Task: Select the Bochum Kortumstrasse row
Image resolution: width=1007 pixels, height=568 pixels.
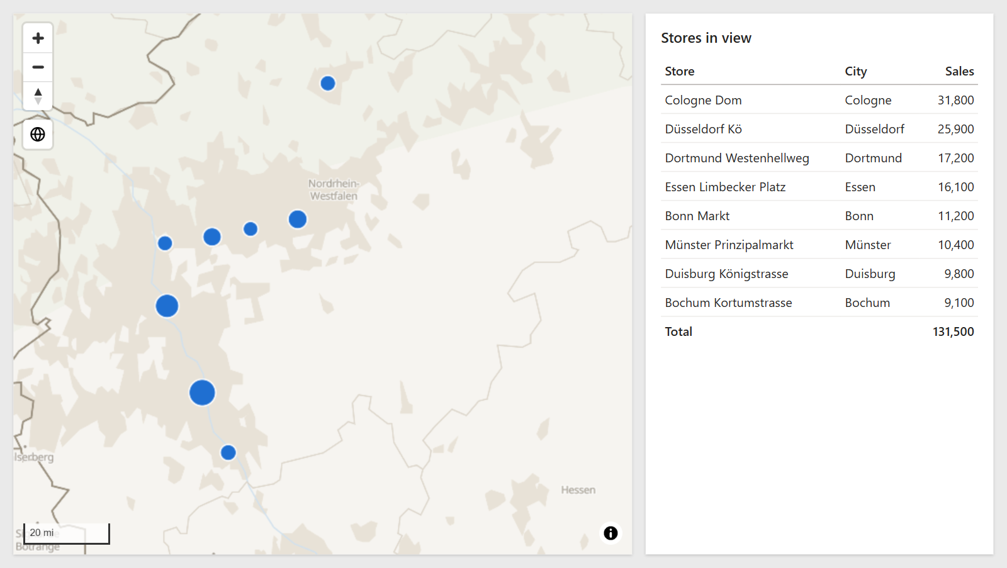Action: point(819,303)
